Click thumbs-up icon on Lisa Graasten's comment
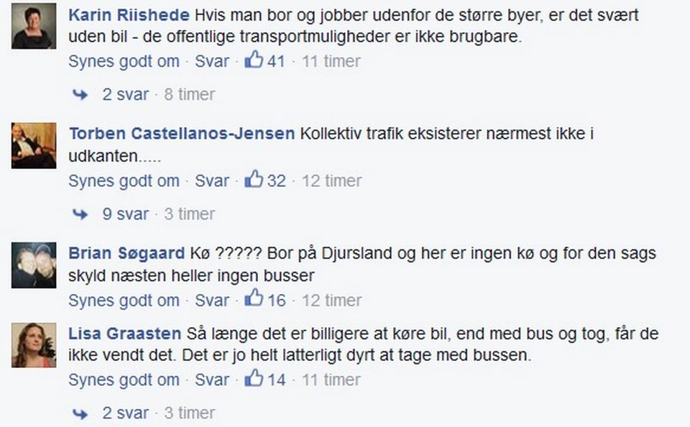 pos(254,380)
